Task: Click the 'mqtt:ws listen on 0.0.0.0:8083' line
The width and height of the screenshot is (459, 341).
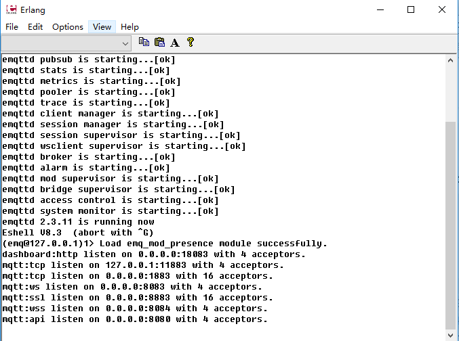Action: (132, 287)
